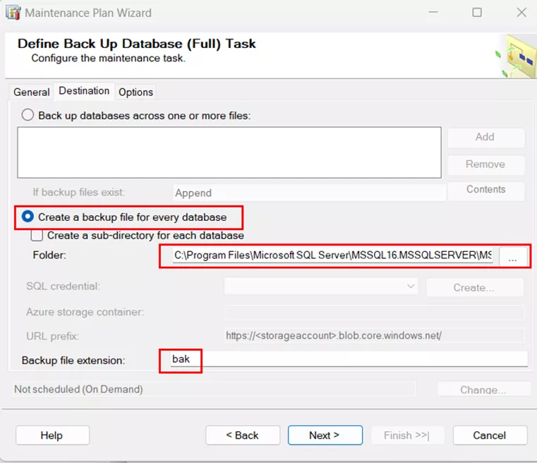This screenshot has height=463, width=537.
Task: Click 'Configure the maintenance task.' text
Action: tap(108, 58)
